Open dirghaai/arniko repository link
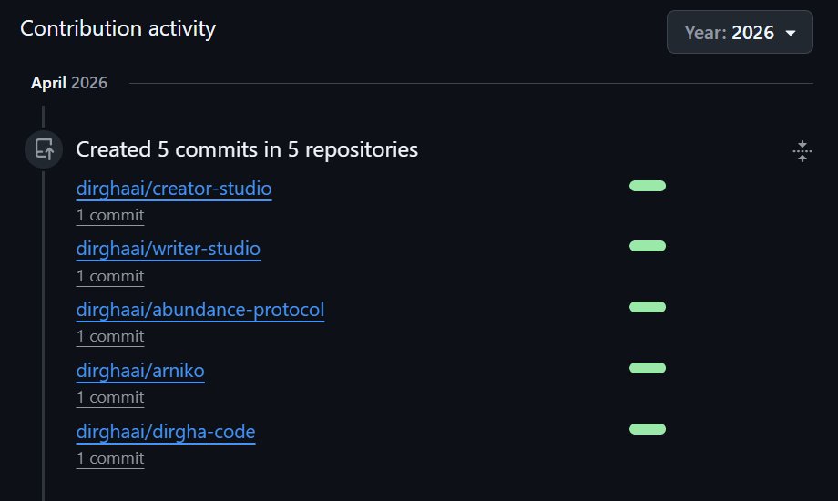This screenshot has height=501, width=838. tap(140, 371)
